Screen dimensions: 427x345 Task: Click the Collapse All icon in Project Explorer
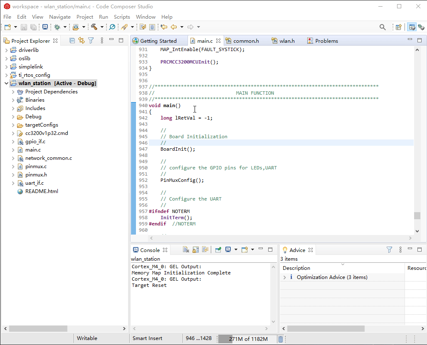(x=72, y=41)
